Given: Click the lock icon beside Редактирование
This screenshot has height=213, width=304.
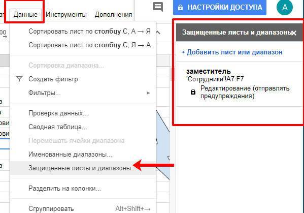Looking at the screenshot, I should (x=193, y=92).
